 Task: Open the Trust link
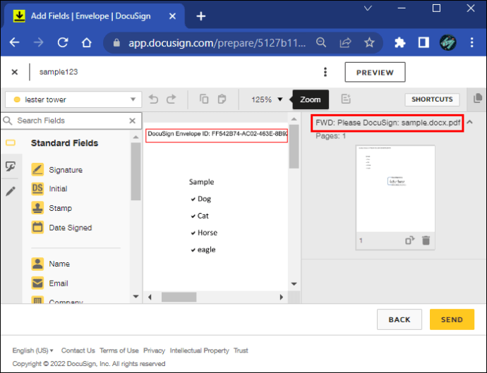(241, 350)
